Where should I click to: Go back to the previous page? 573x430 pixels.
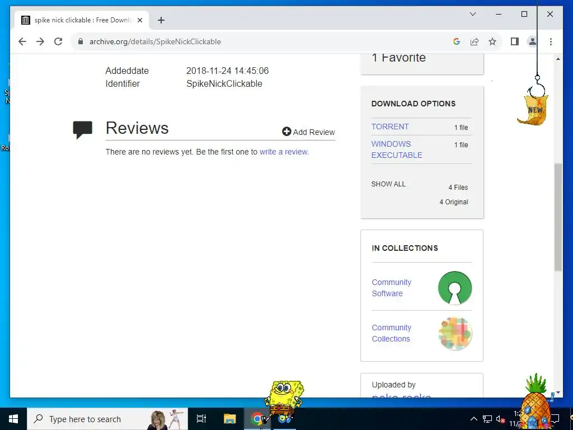[22, 41]
